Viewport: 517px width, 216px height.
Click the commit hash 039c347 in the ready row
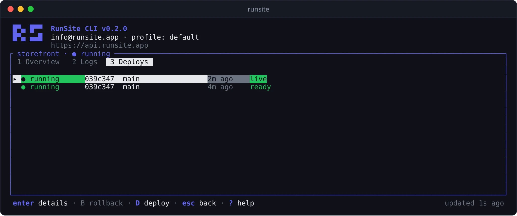[x=99, y=87]
